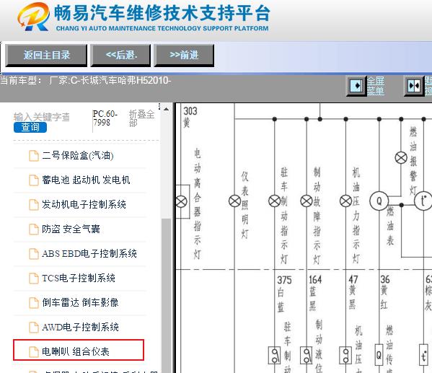The width and height of the screenshot is (432, 373).
Task: Click the fuel sensor Q box symbol
Action: tap(379, 355)
